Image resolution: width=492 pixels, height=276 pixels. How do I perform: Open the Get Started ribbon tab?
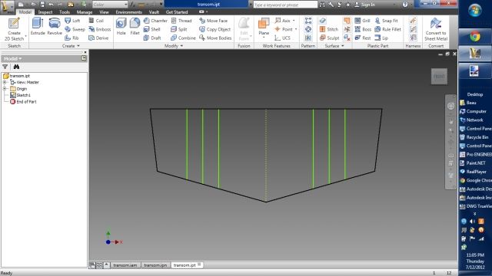point(177,12)
